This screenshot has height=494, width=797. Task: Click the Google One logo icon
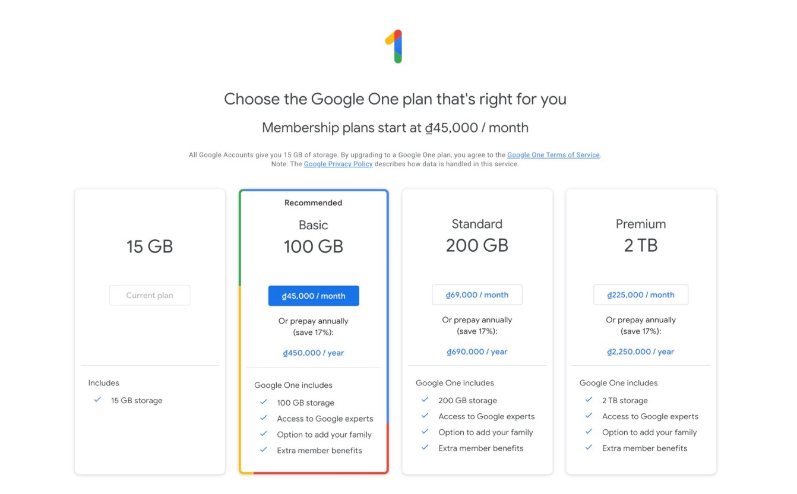click(396, 46)
